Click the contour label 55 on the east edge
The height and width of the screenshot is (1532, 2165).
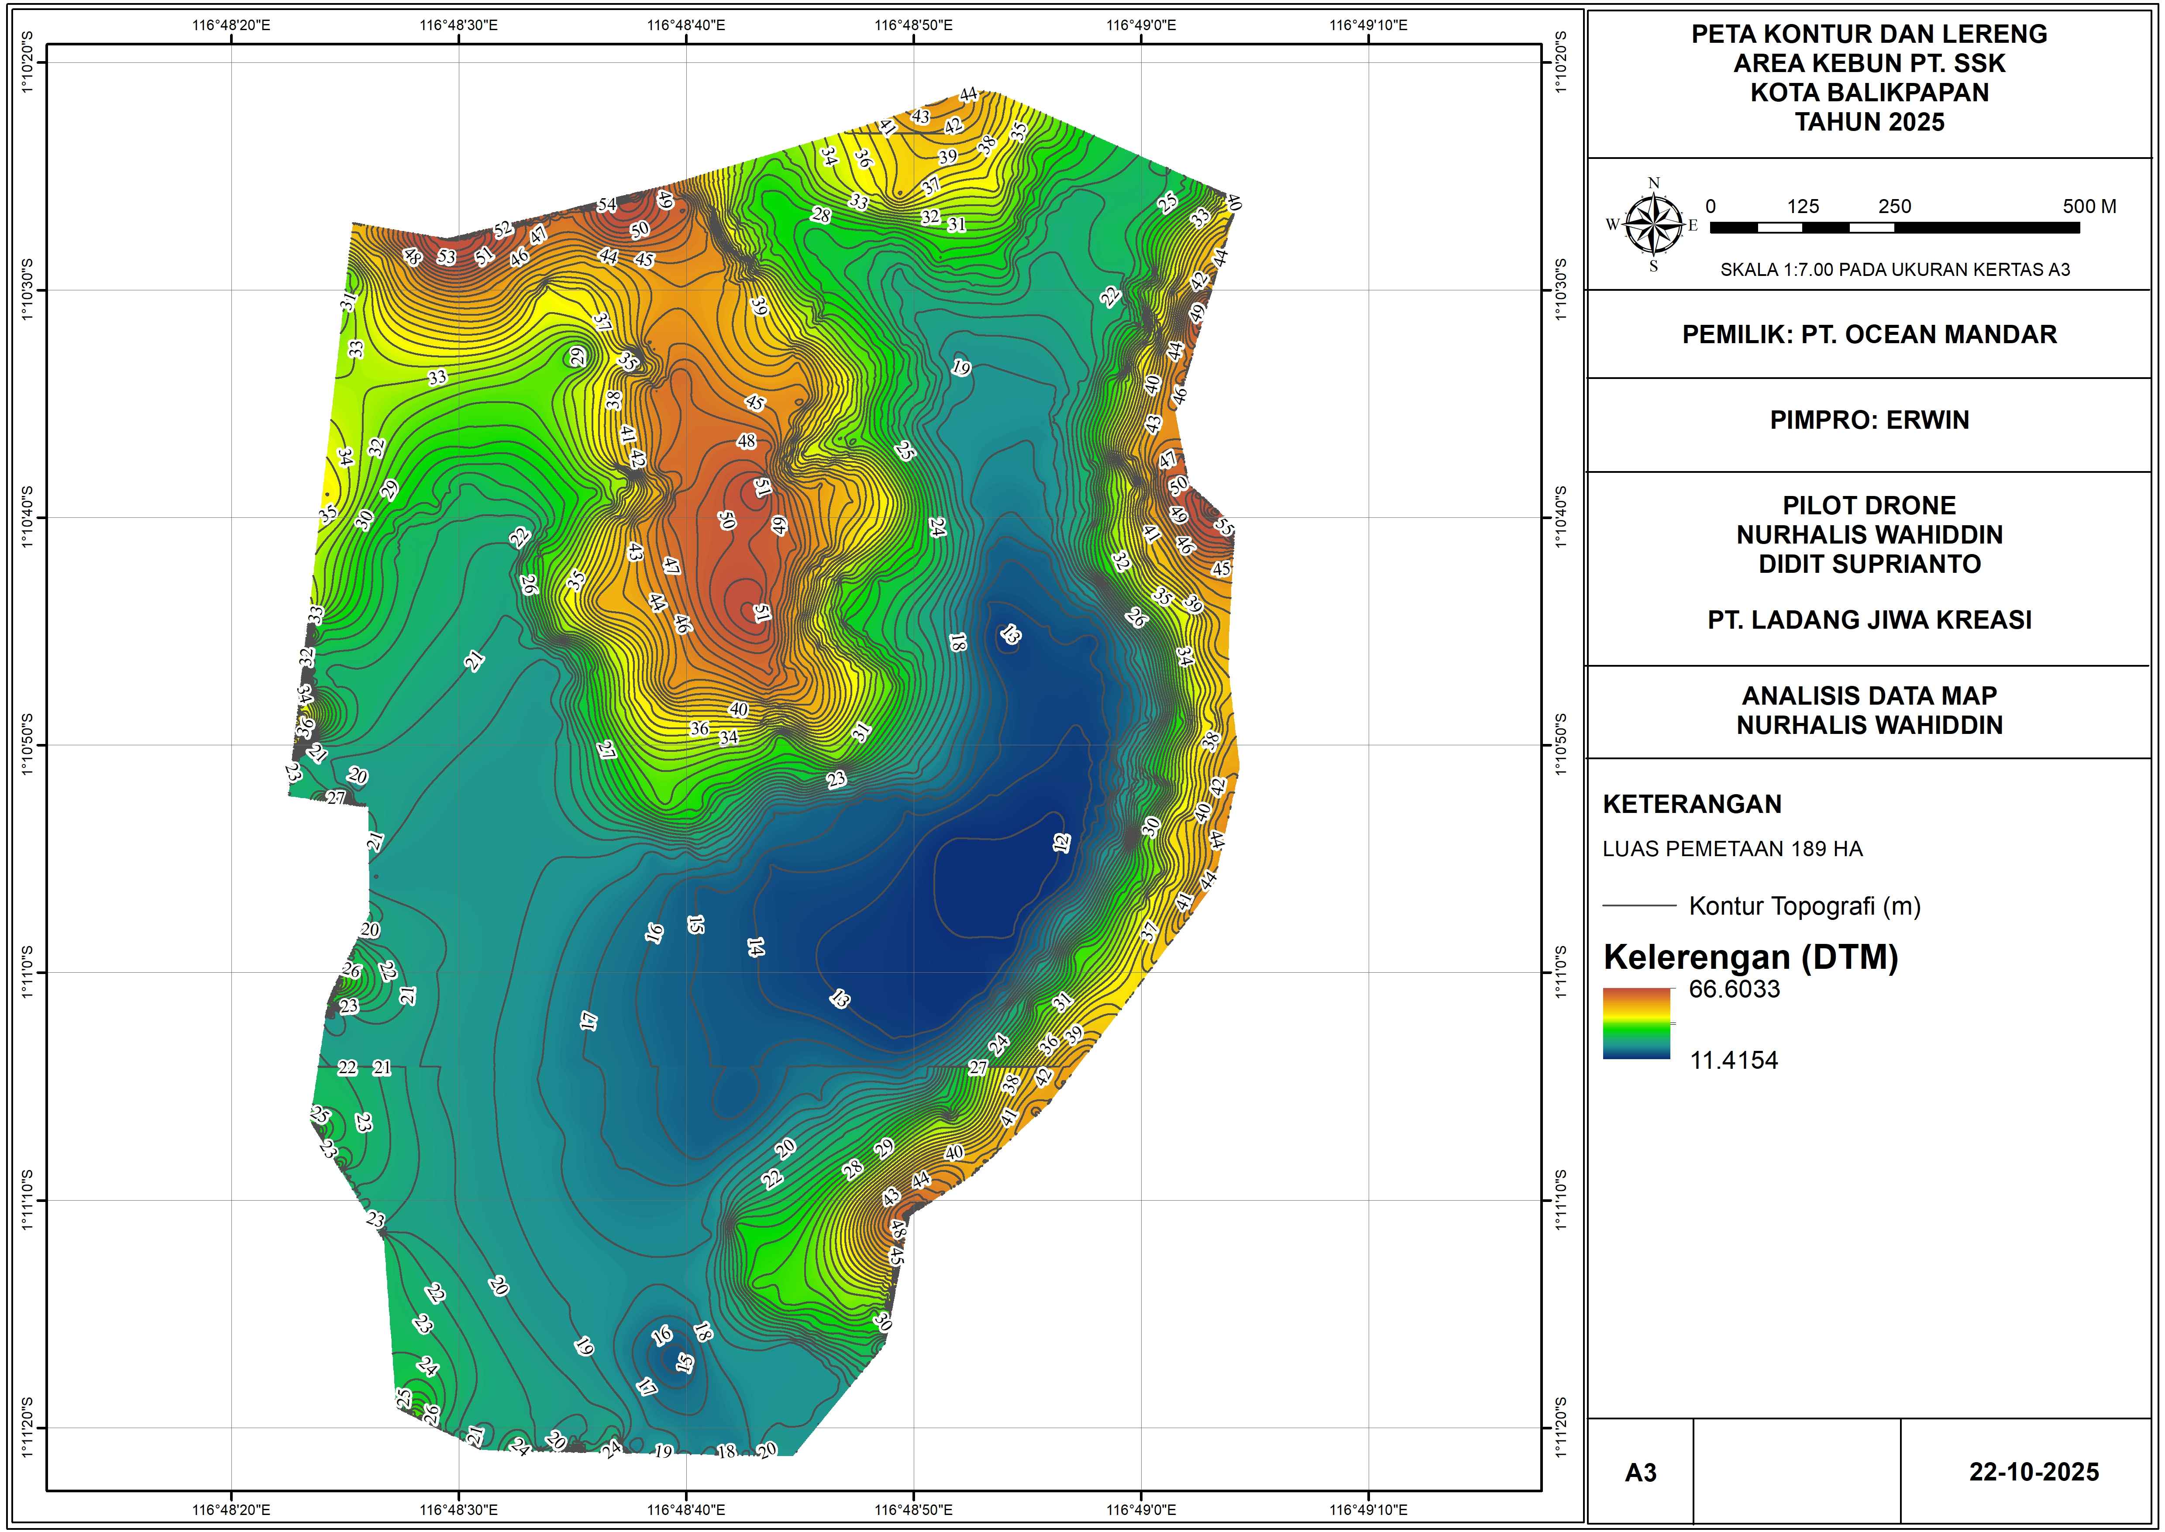pos(1224,527)
